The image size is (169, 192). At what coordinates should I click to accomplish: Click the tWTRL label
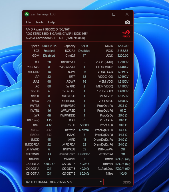coord(35,111)
